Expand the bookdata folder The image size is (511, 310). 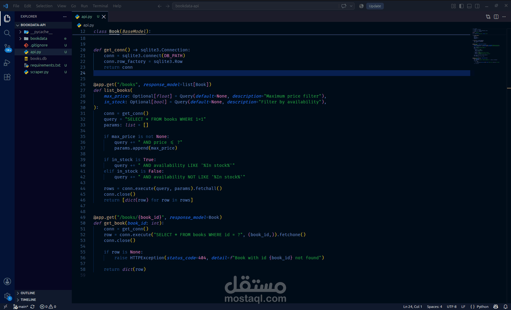tap(43, 38)
